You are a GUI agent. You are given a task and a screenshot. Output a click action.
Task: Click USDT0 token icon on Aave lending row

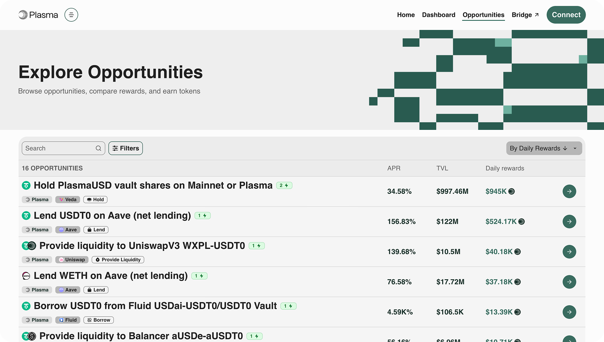pyautogui.click(x=26, y=216)
